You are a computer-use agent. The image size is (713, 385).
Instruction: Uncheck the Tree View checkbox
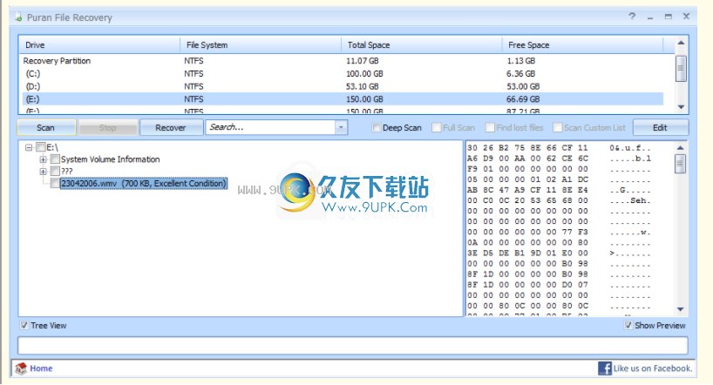click(24, 326)
